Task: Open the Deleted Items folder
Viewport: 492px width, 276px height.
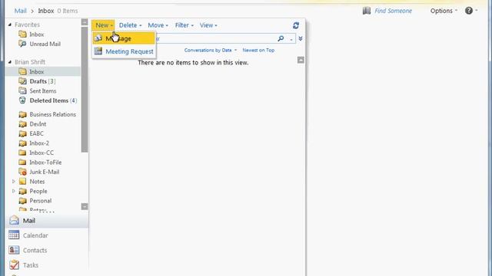Action: (53, 100)
